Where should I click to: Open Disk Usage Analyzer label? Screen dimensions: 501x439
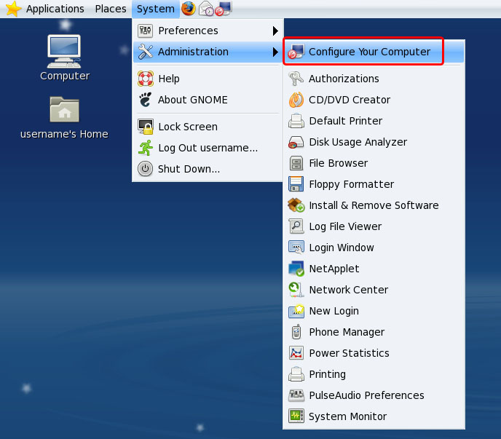tap(358, 142)
